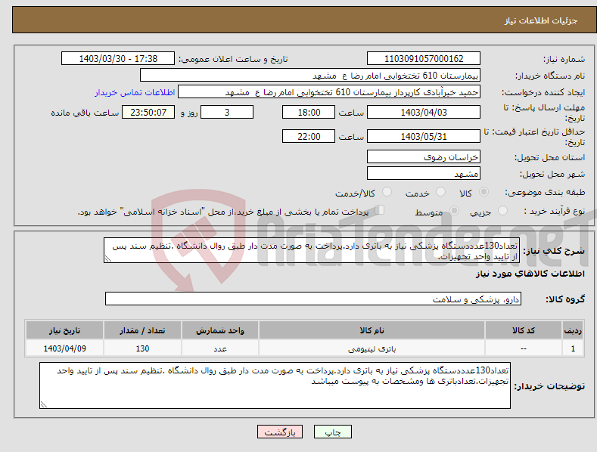Click the بازگشت back button
Image resolution: width=597 pixels, height=452 pixels.
click(x=280, y=432)
